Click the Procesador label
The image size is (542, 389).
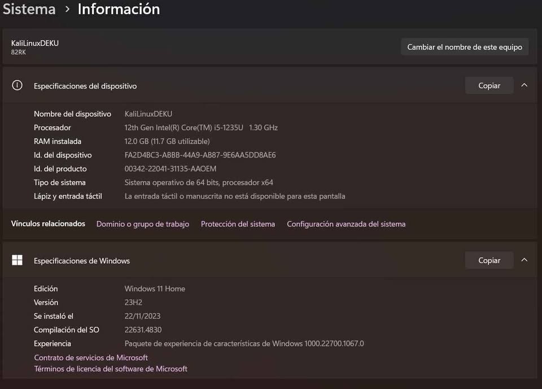pos(52,128)
